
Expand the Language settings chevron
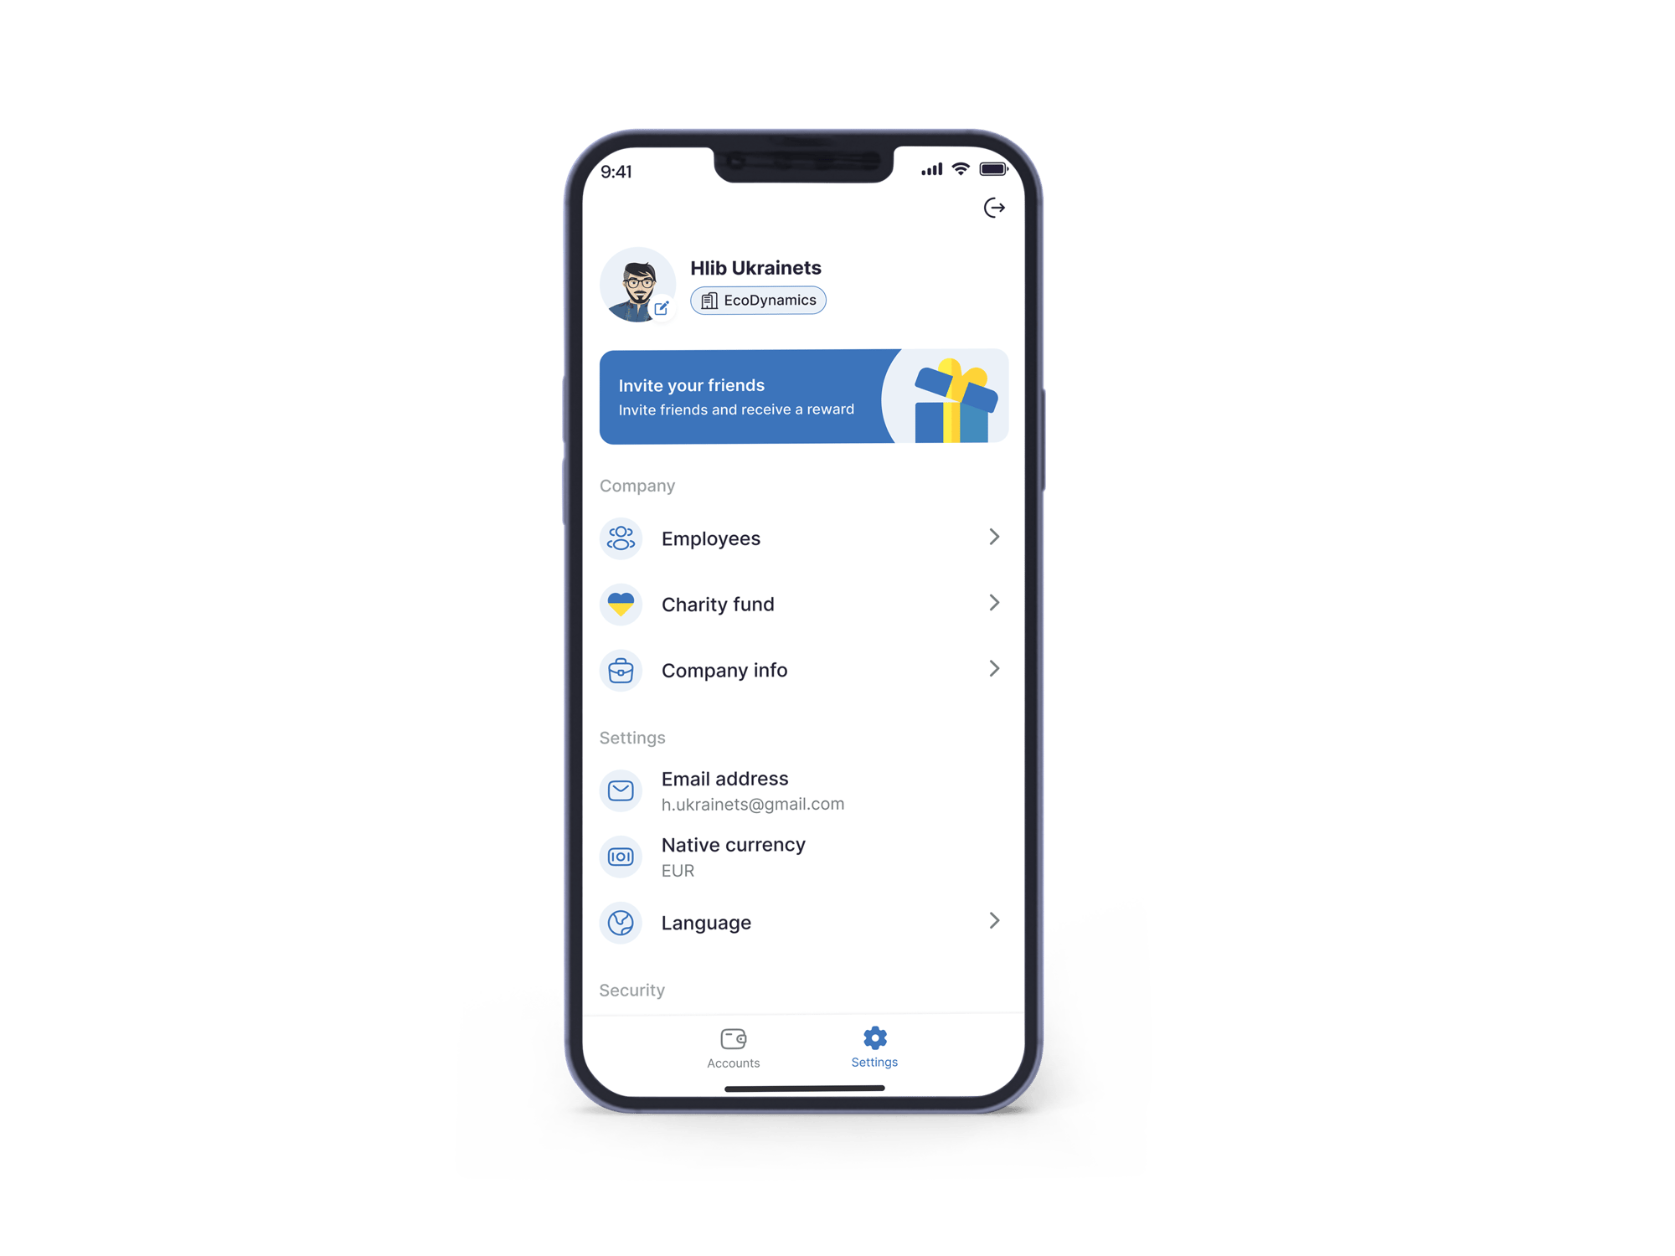click(x=994, y=921)
